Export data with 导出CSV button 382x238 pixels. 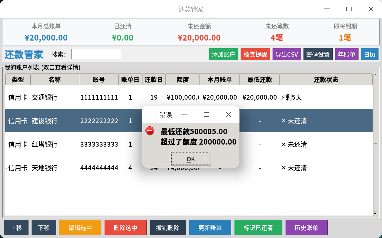point(287,54)
